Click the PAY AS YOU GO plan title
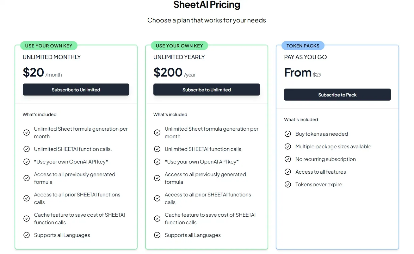Screen dimensions: 414x254 click(x=305, y=57)
